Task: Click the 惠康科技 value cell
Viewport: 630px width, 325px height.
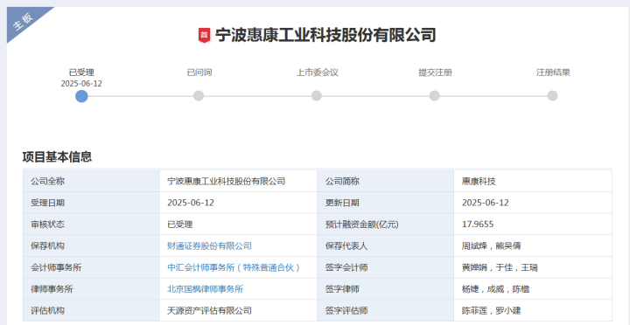Action: (533, 181)
